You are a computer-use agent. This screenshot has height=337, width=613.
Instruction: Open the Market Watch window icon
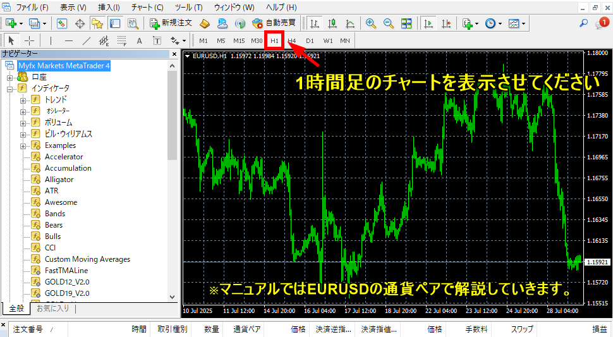pyautogui.click(x=62, y=23)
